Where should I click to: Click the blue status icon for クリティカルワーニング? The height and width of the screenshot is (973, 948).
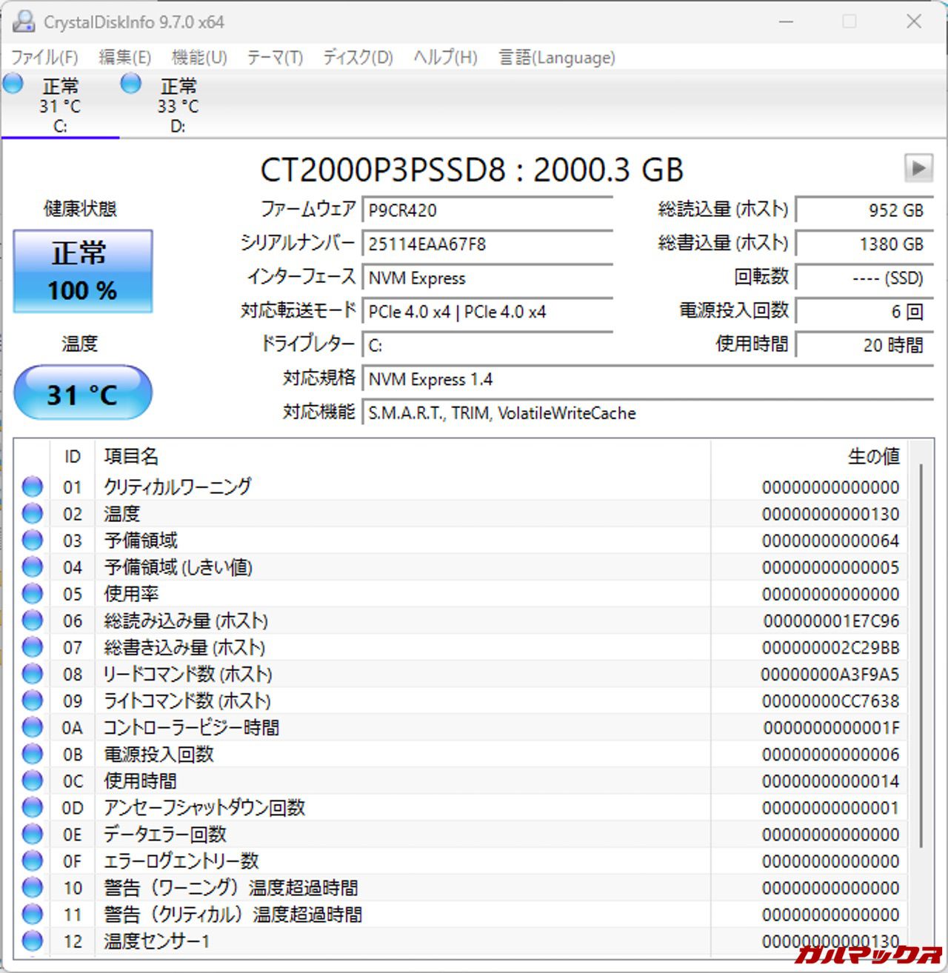click(32, 486)
